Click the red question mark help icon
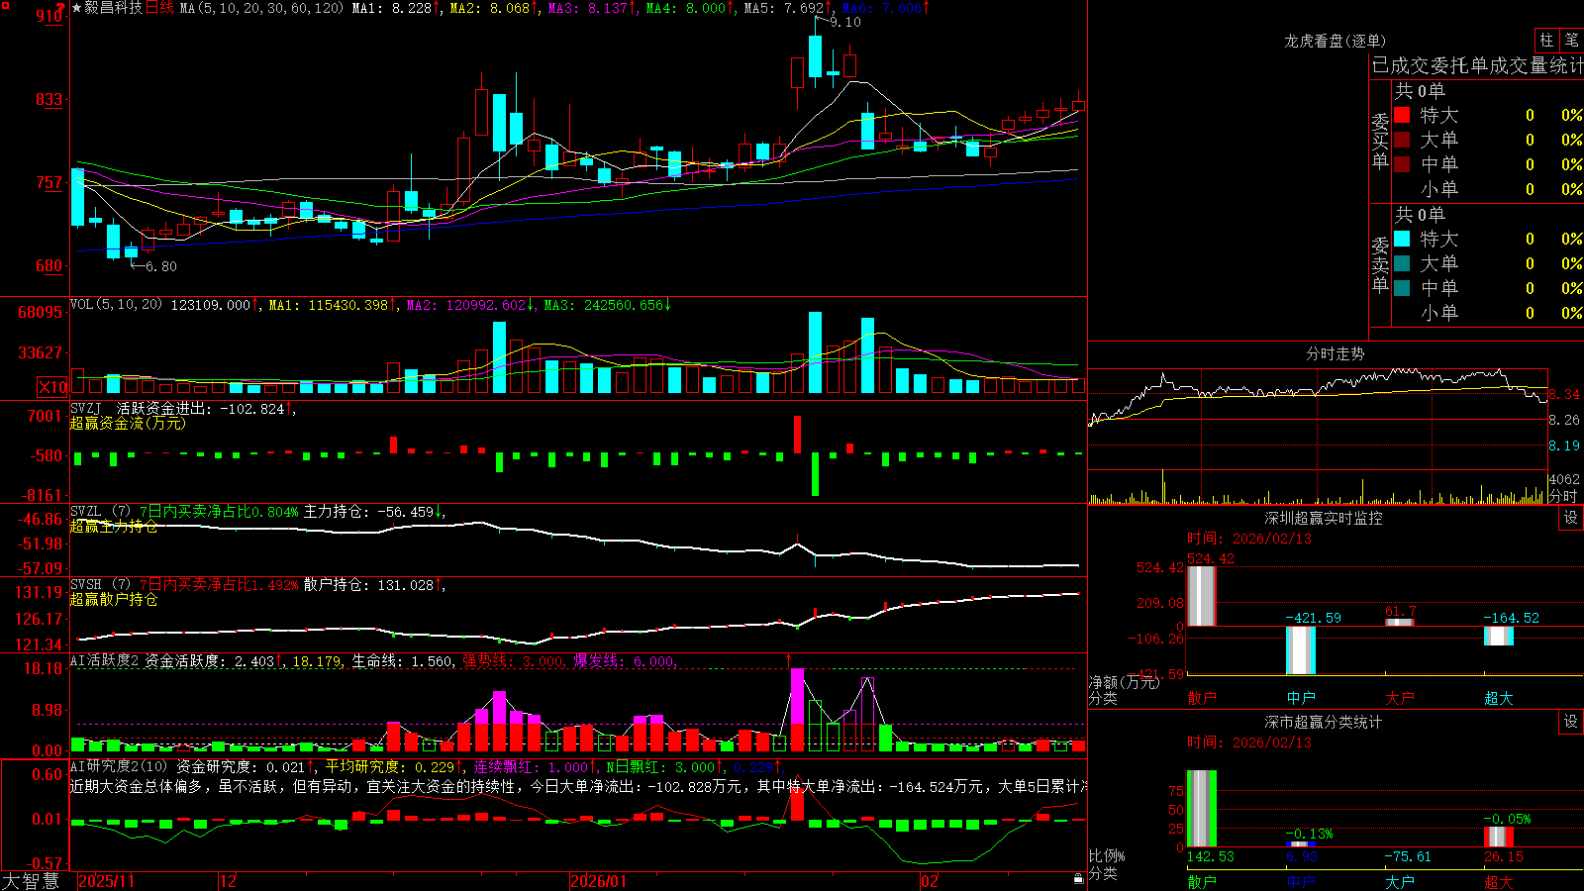Screen dimensions: 1584x891 (x=60, y=7)
